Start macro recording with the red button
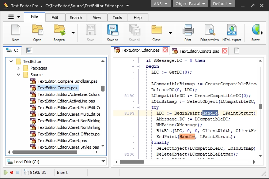269x179 pixels. (12, 172)
